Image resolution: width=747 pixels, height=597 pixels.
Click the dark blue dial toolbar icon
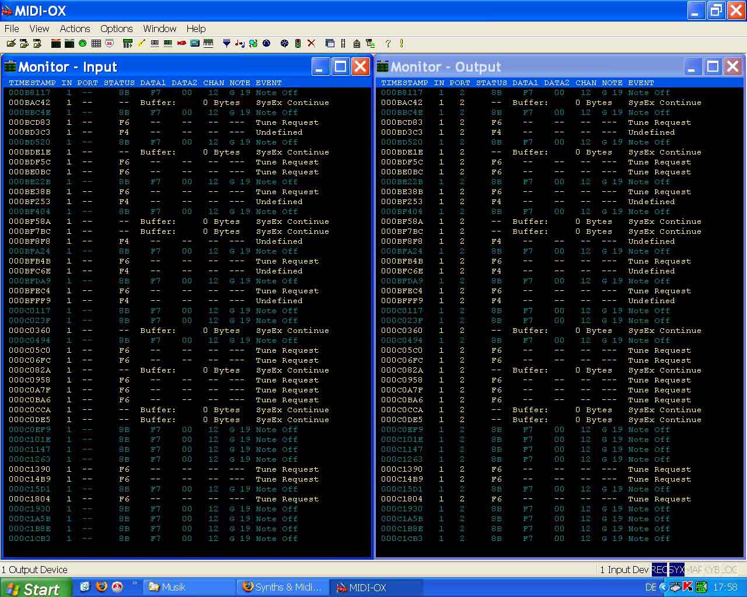266,43
